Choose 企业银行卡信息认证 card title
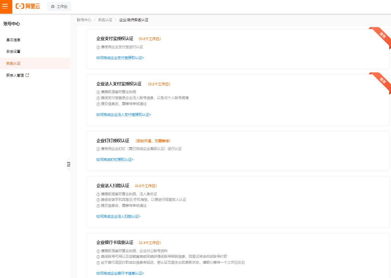391x278 pixels. (115, 243)
